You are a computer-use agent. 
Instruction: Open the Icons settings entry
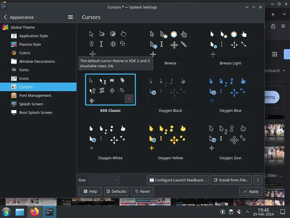point(38,78)
